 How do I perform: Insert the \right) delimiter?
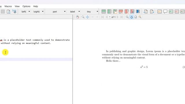[36, 12]
